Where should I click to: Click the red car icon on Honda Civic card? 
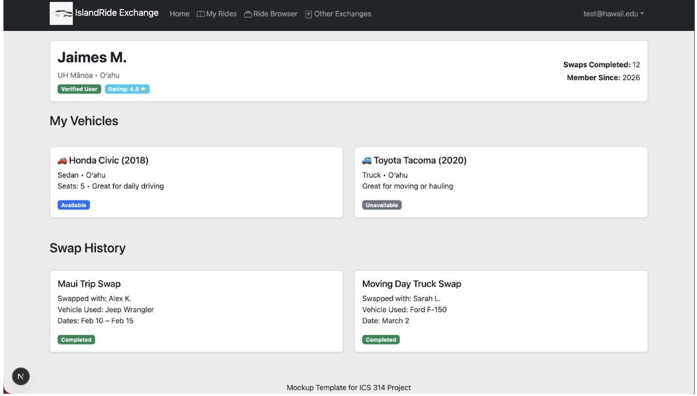[63, 160]
